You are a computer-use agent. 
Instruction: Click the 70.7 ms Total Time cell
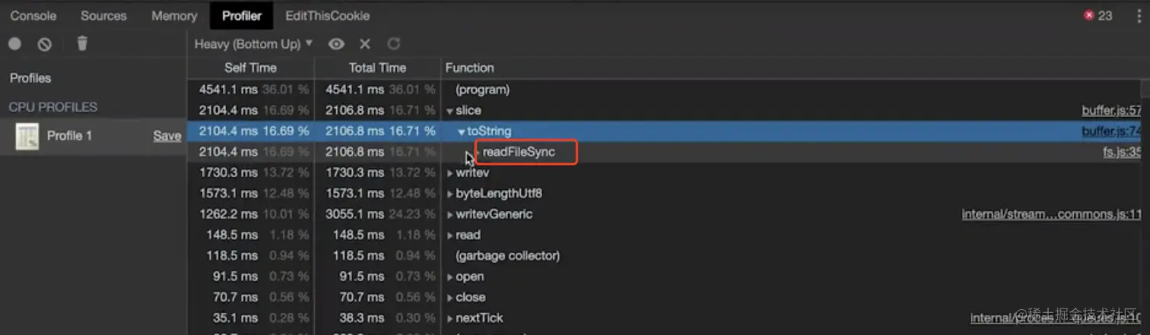377,297
